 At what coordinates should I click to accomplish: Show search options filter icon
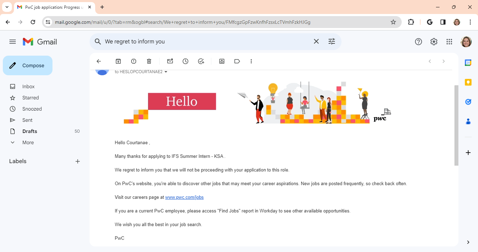[332, 41]
